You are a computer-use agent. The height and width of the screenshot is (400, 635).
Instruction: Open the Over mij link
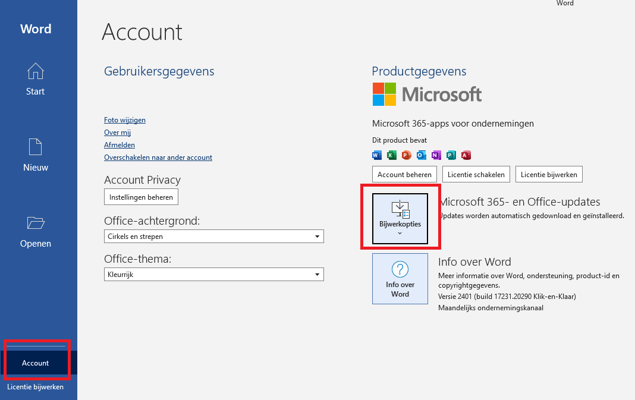pos(118,133)
